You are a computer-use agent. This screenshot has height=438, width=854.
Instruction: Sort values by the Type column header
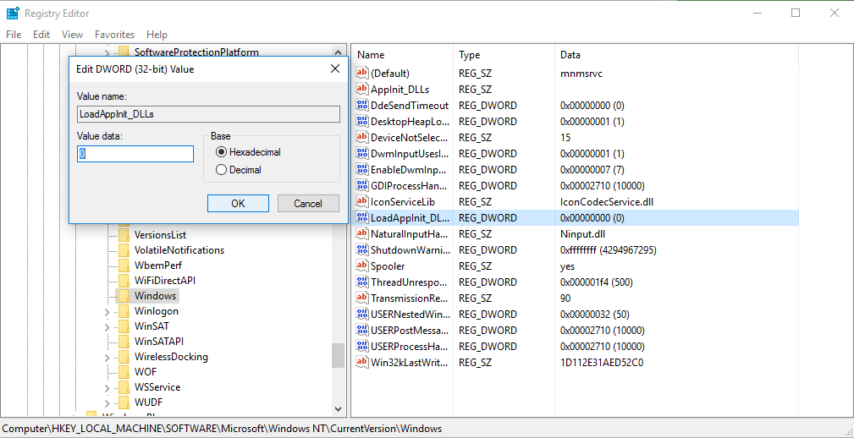coord(504,55)
